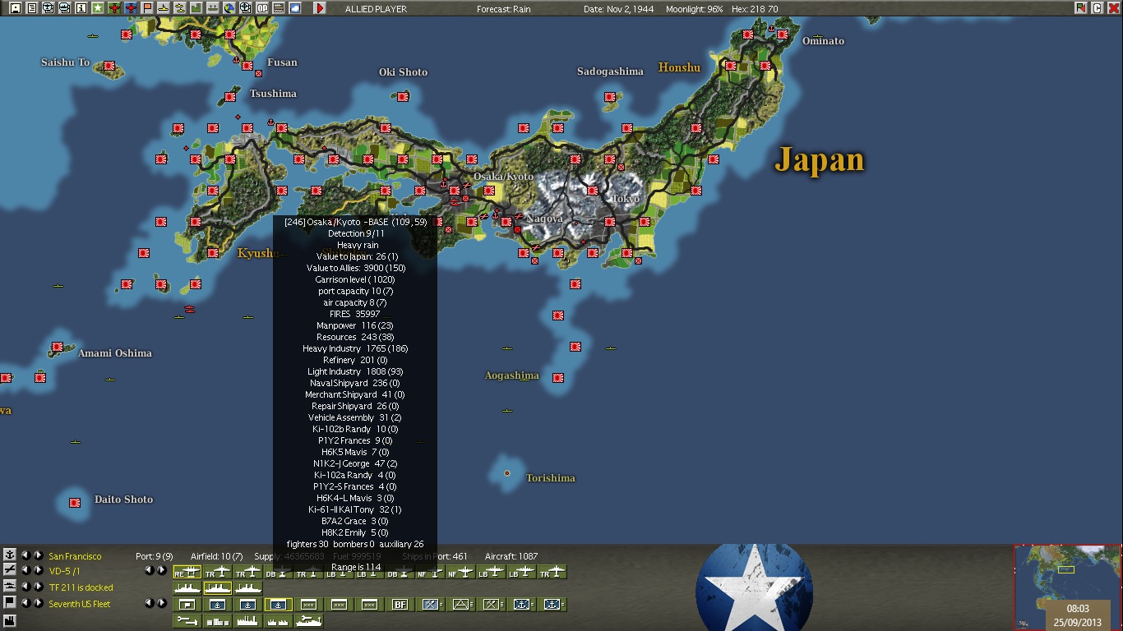1123x631 pixels.
Task: Click the factory icon in bottom-left corner
Action: 10,620
